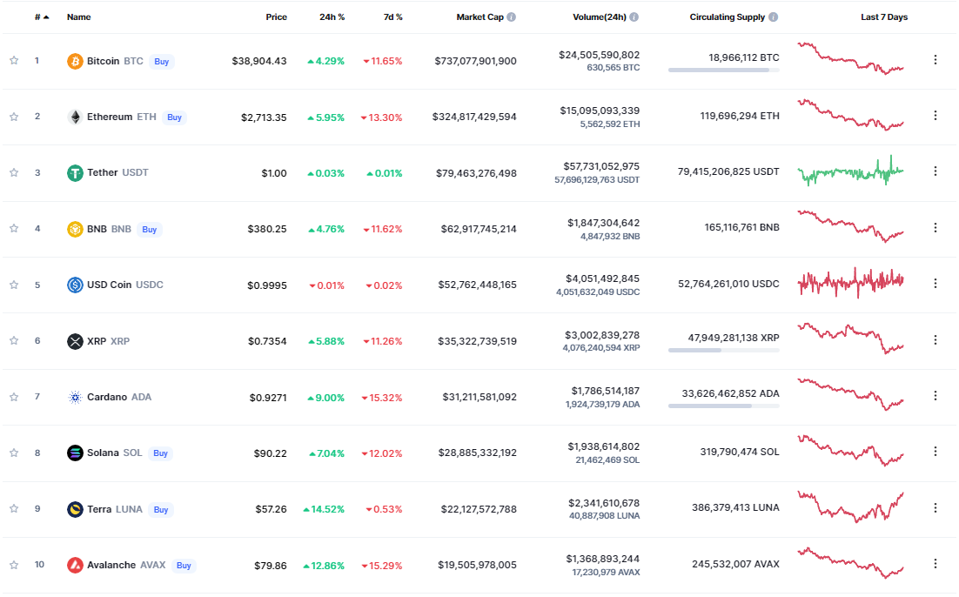Open the Market Cap info tooltip icon
This screenshot has width=959, height=597.
512,17
